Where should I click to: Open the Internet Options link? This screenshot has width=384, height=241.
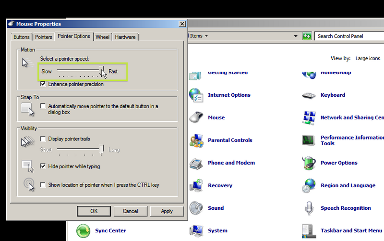point(229,95)
